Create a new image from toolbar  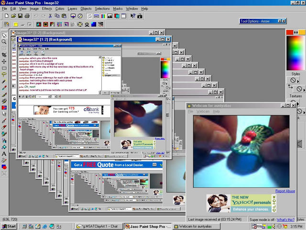click(x=6, y=16)
